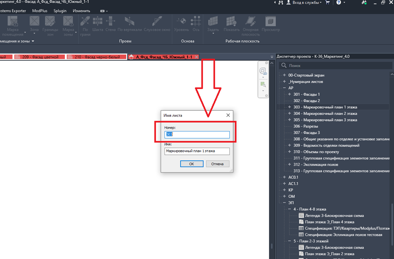This screenshot has height=259, width=394.
Task: Switch to 210 - Фасад черно-белый tab
Action: tap(97, 57)
